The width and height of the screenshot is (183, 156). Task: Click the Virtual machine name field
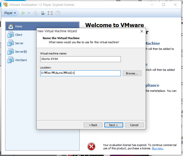[80, 59]
